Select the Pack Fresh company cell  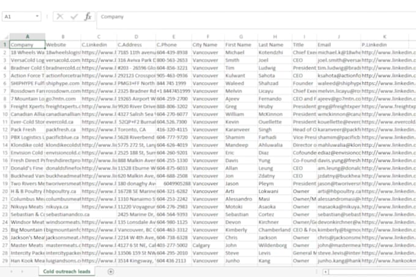click(28, 130)
